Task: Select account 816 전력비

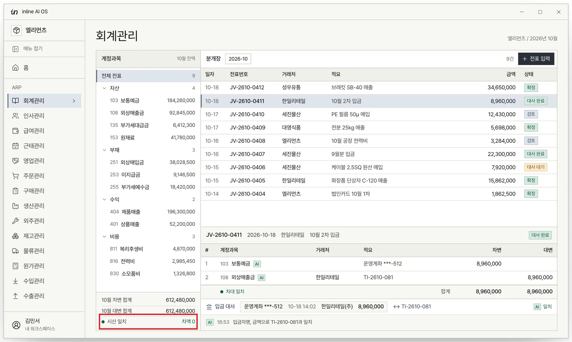Action: click(148, 261)
